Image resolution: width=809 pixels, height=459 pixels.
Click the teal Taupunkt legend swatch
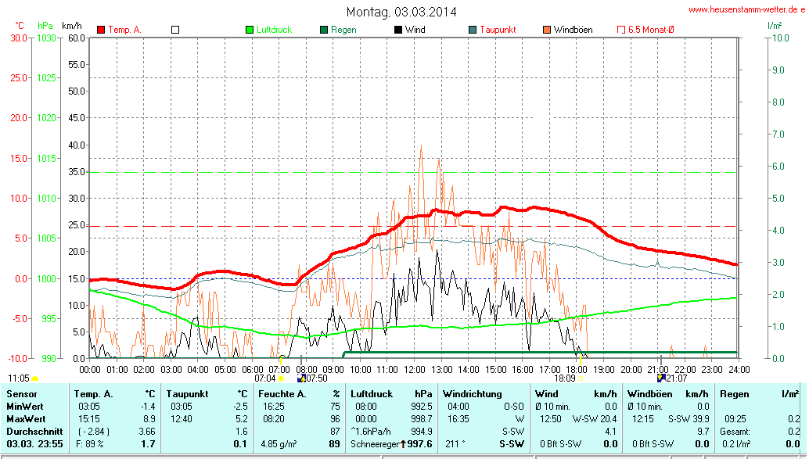pos(473,30)
